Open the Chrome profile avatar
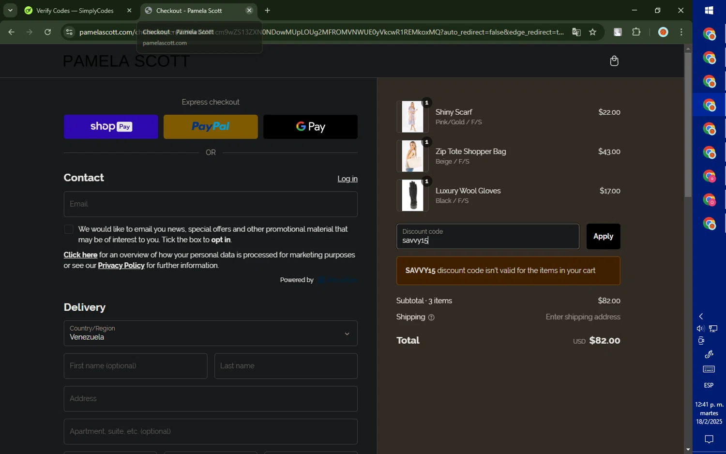Image resolution: width=726 pixels, height=454 pixels. [663, 32]
